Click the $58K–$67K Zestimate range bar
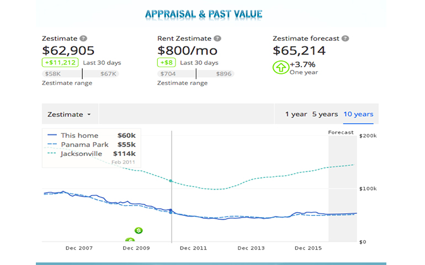This screenshot has width=425, height=265. (x=81, y=73)
